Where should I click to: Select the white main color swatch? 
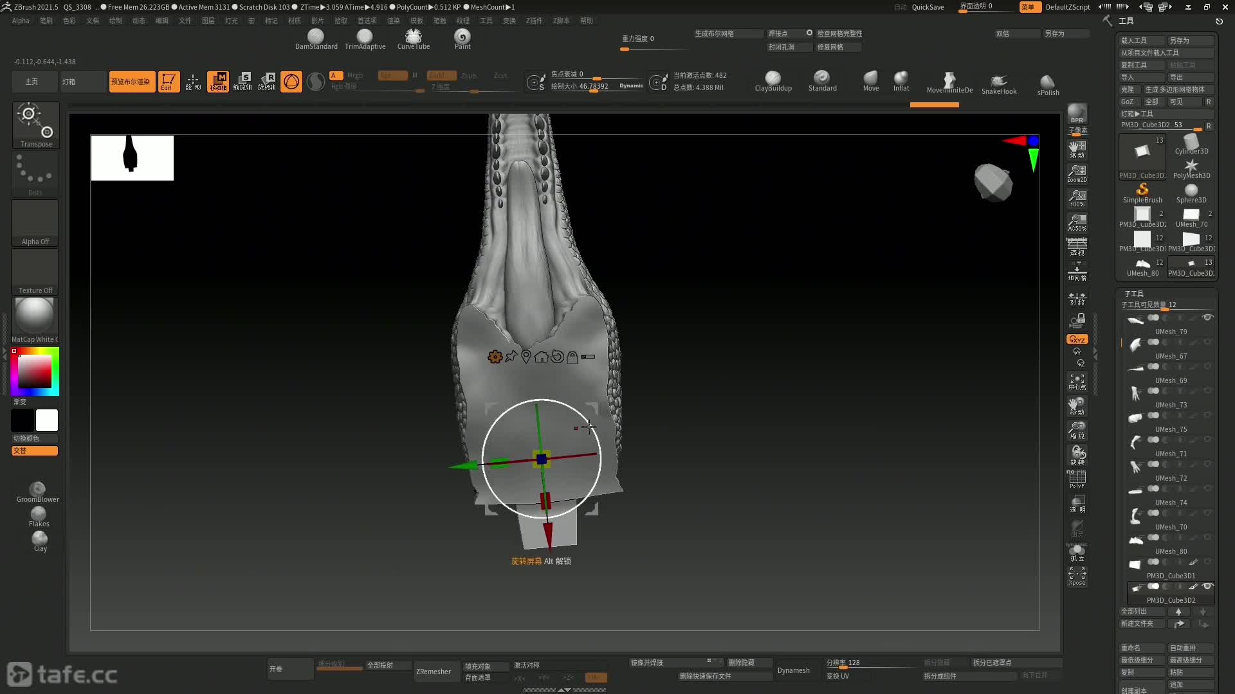pyautogui.click(x=47, y=420)
